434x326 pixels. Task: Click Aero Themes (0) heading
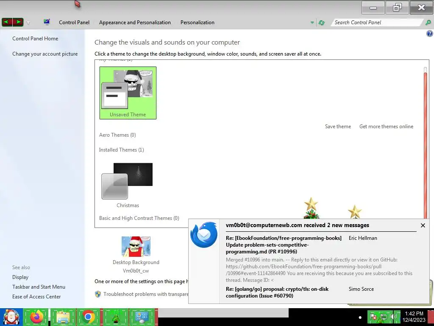(x=118, y=135)
